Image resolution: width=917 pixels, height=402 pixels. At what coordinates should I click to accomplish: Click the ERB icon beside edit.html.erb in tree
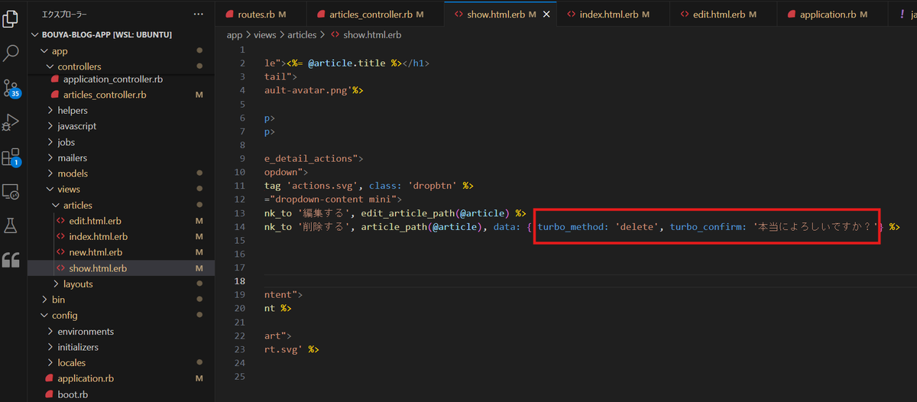[62, 221]
